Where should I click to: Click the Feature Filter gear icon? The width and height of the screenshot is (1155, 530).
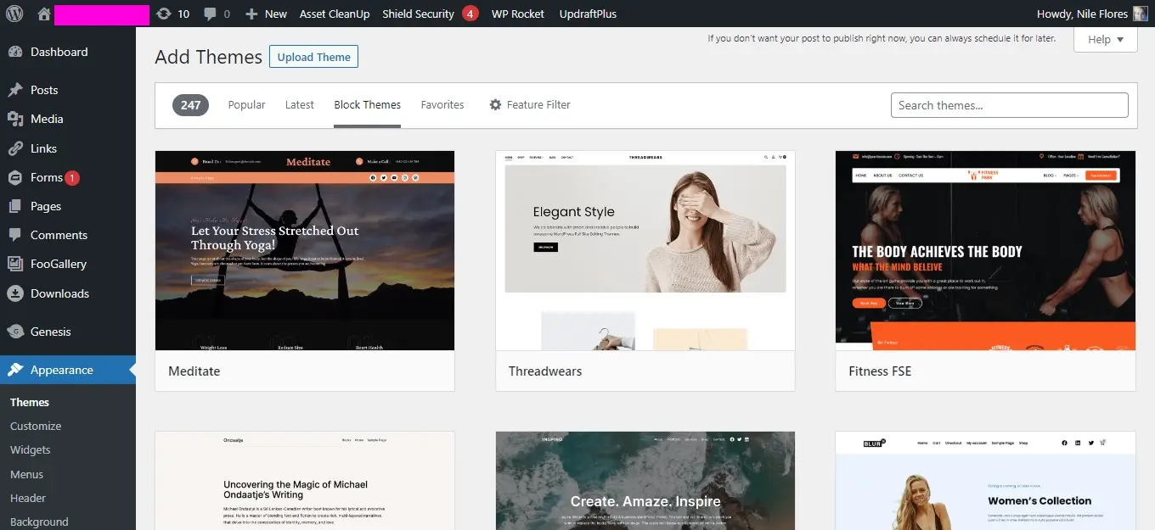point(496,105)
